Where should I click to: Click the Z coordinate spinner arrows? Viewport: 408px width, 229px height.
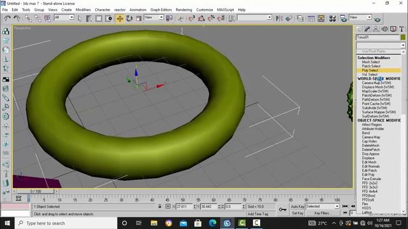244,206
